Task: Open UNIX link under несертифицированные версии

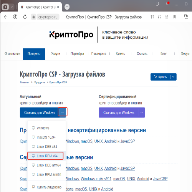Action: tap(99, 141)
